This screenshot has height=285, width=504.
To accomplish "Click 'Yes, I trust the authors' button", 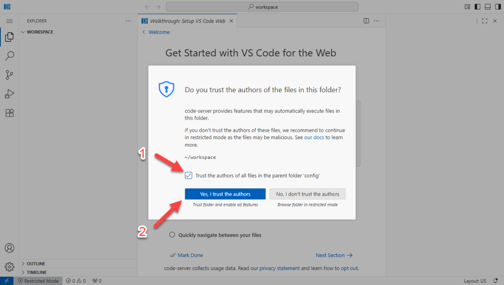I will coord(225,194).
